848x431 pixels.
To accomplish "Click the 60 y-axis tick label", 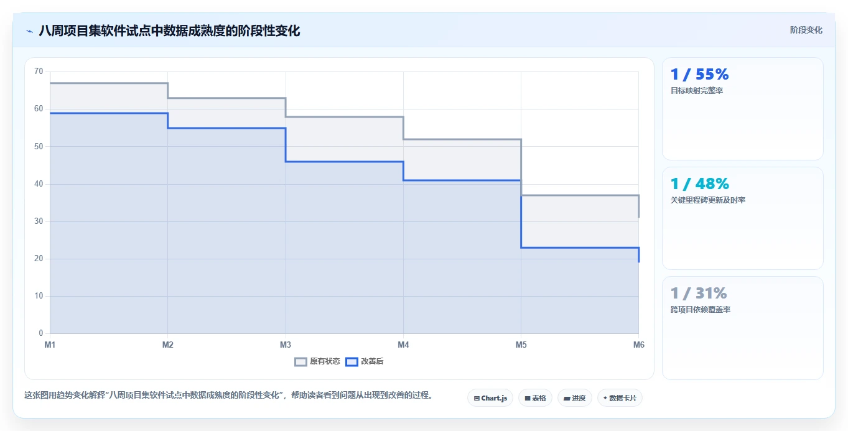I will click(39, 109).
